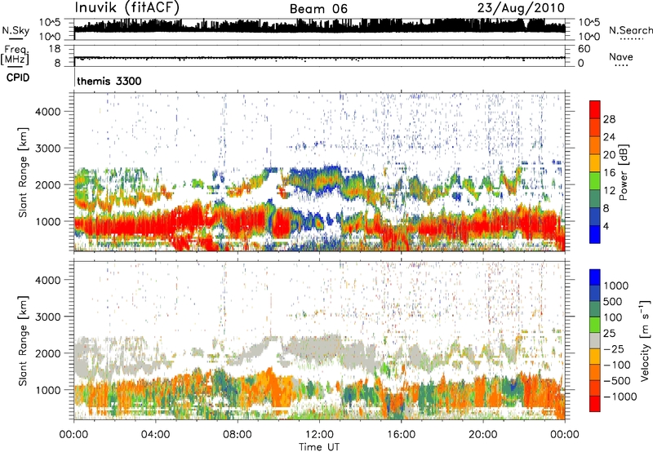Select the '16' power colorbar label
The height and width of the screenshot is (452, 653).
(609, 173)
